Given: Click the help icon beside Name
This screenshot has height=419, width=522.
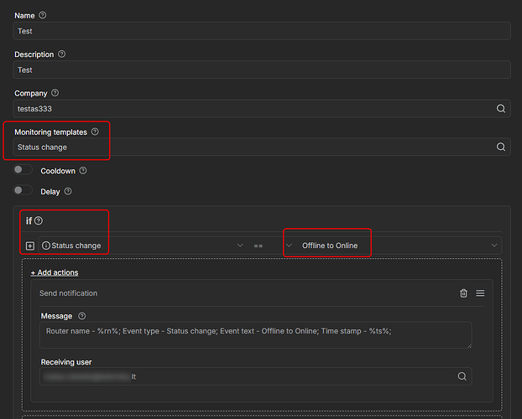Looking at the screenshot, I should 42,15.
